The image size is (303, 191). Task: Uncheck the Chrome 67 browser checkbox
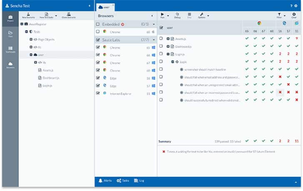(98, 62)
